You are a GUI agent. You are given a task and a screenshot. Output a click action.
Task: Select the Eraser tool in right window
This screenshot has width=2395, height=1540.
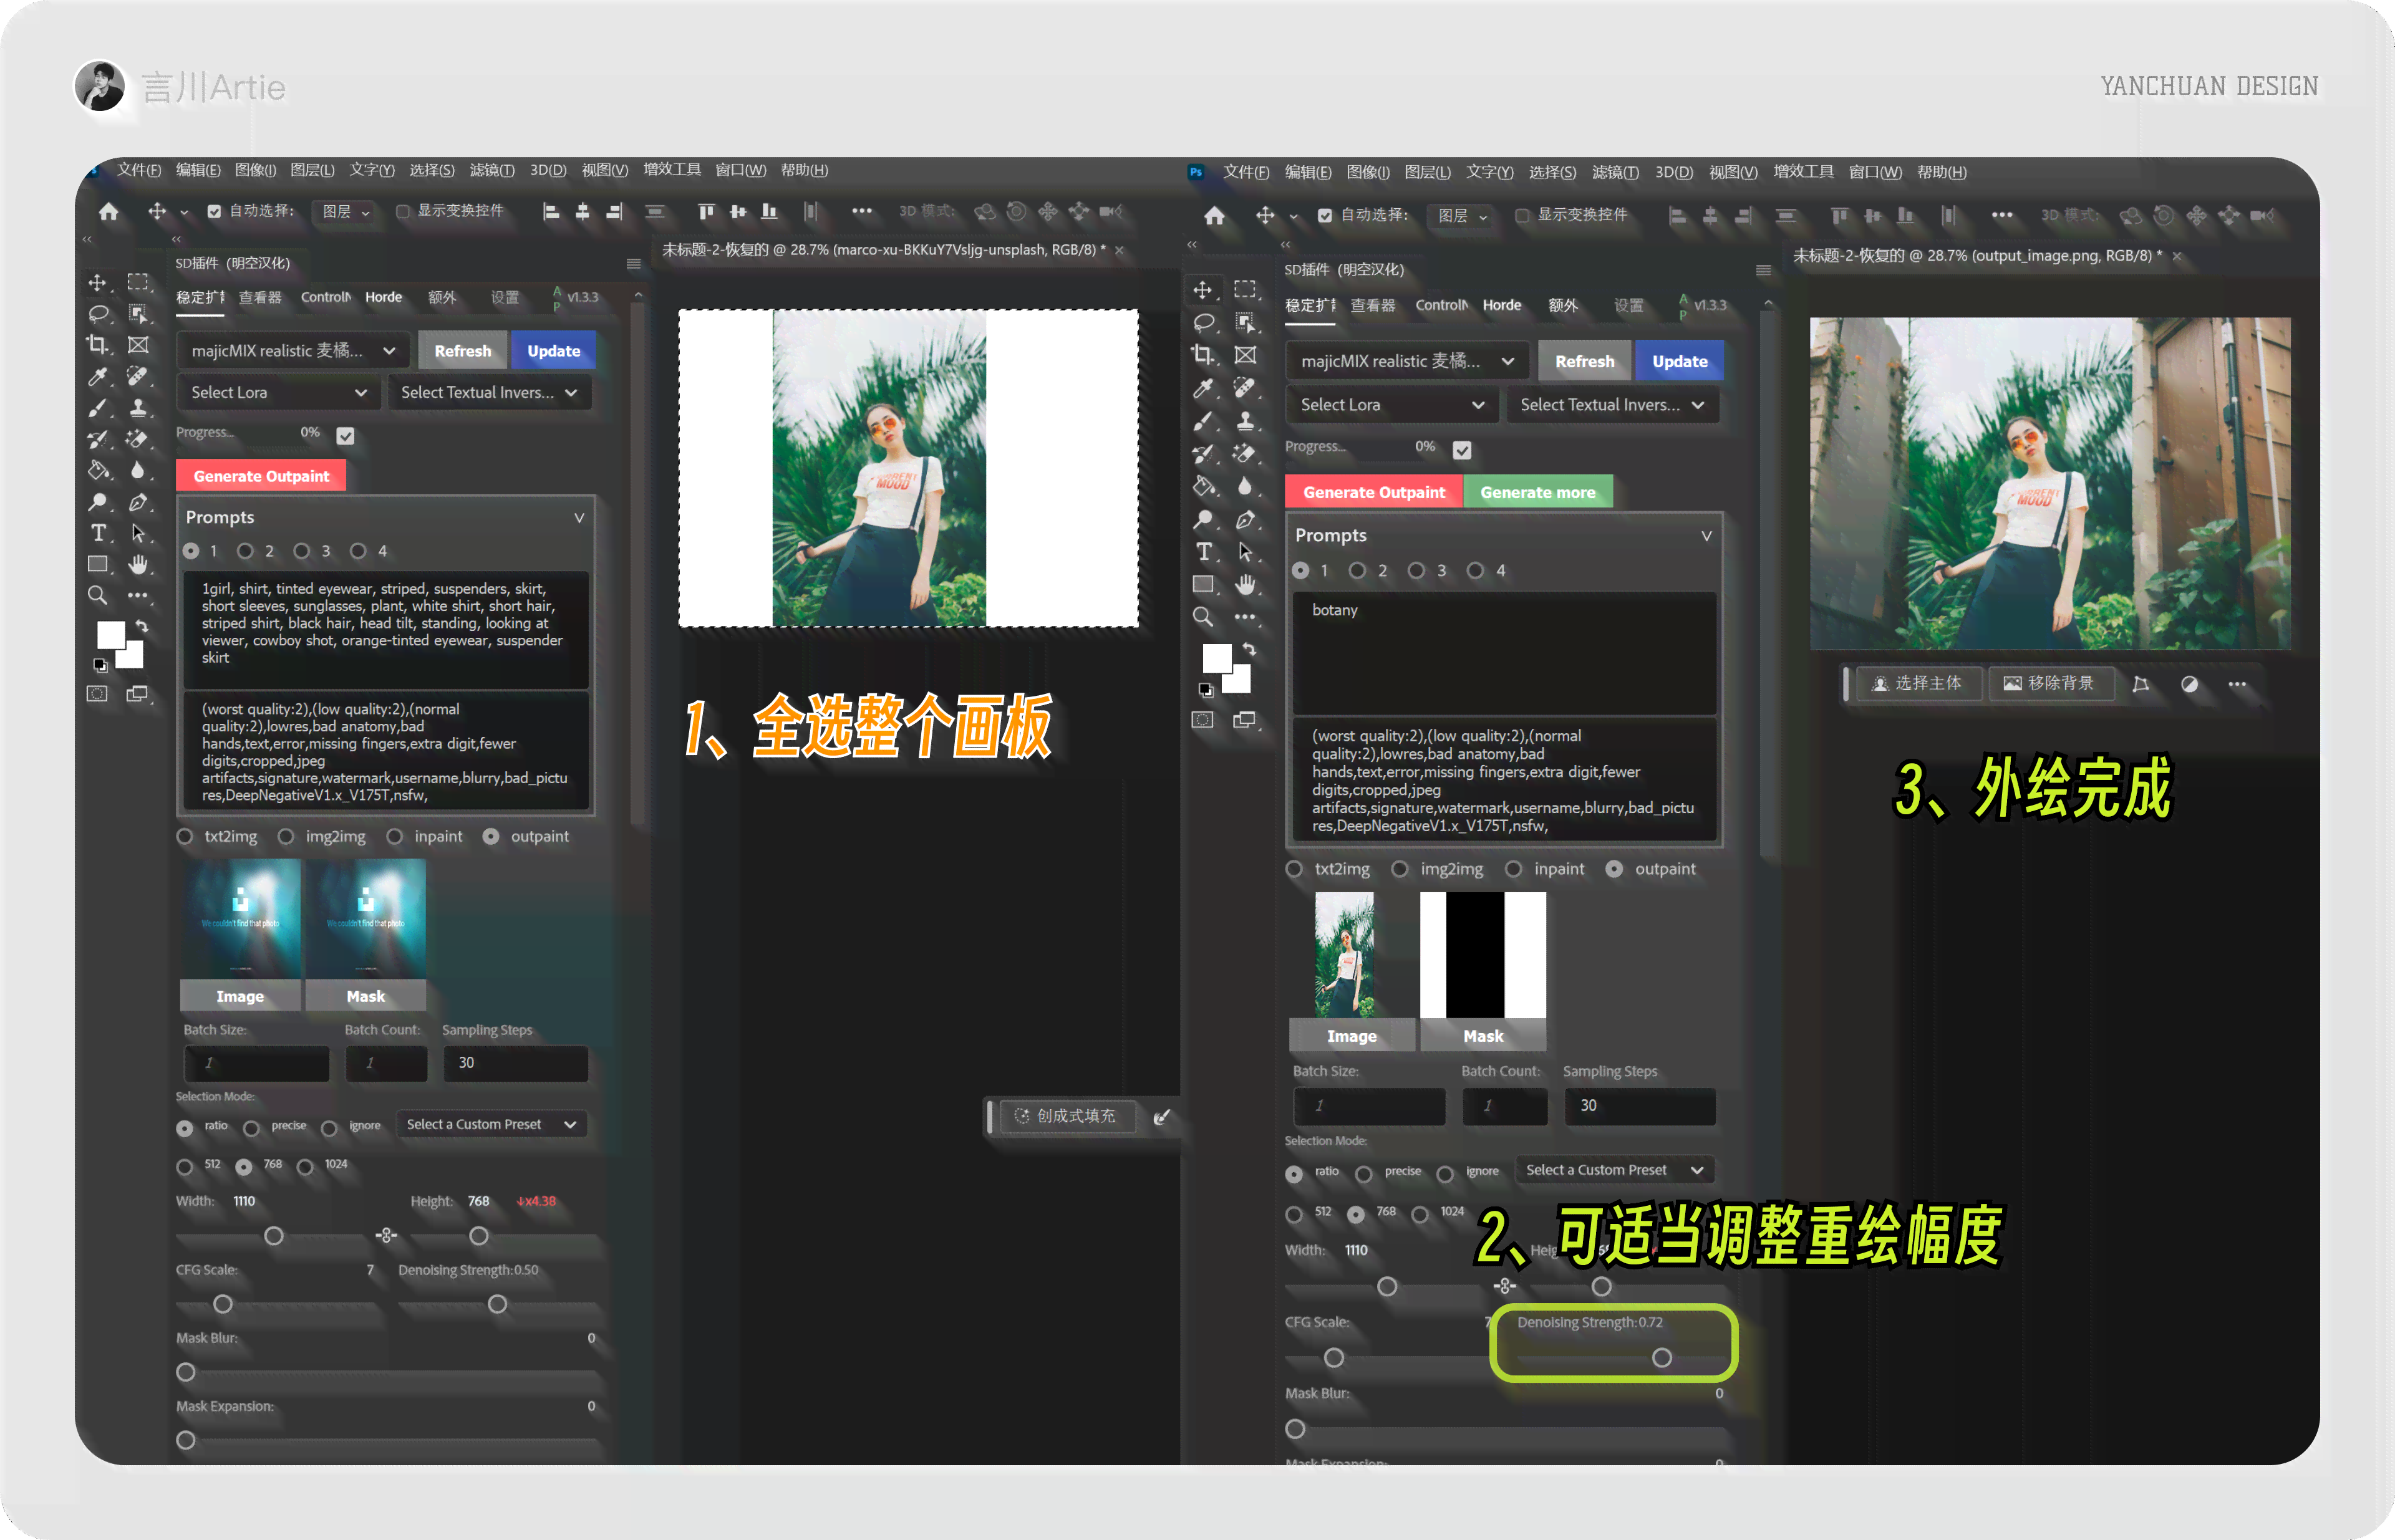[x=1244, y=454]
